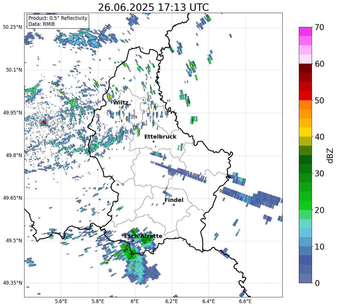Click the 6°E longitude label
The width and height of the screenshot is (337, 307).
135,301
